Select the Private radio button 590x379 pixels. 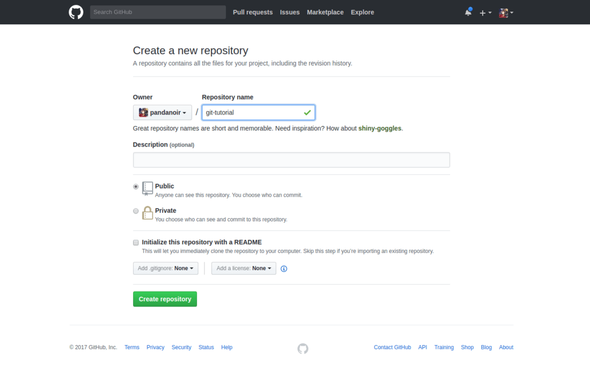click(136, 211)
